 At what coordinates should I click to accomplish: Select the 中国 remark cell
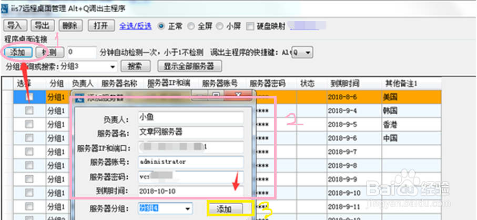411,138
